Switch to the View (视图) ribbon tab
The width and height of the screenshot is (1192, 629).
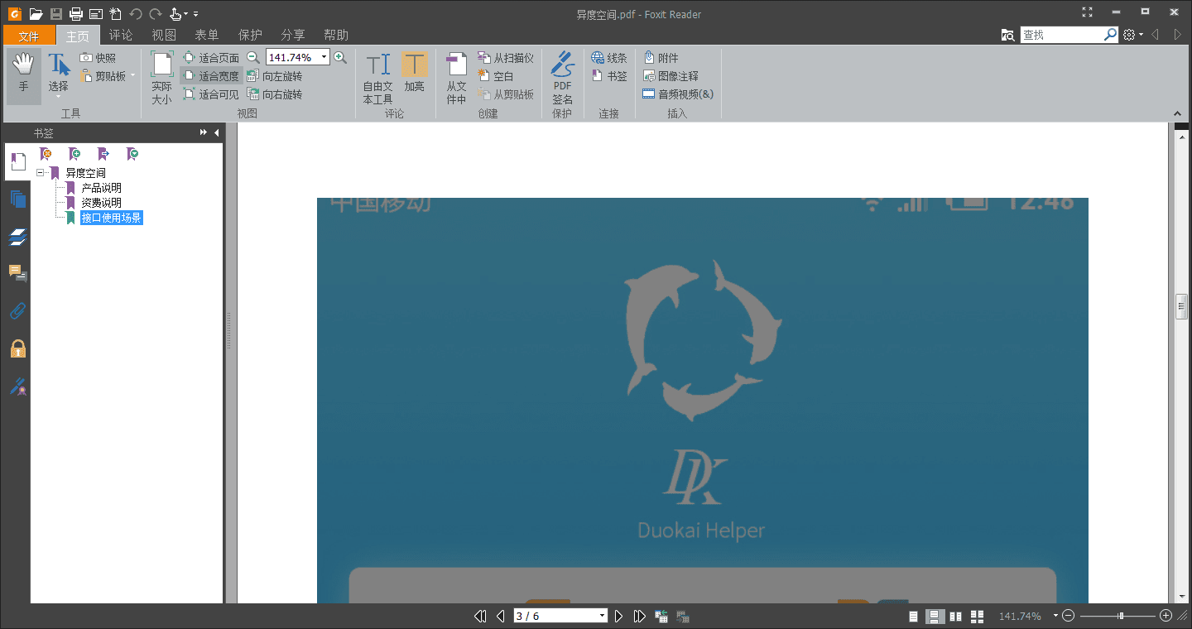point(164,35)
